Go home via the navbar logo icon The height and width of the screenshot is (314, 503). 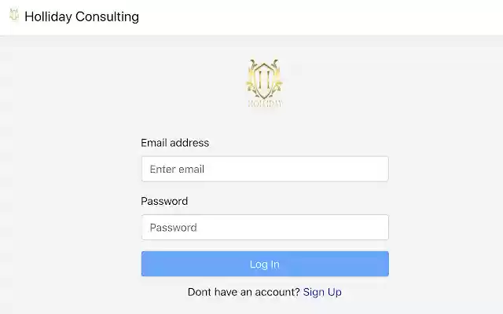click(14, 15)
